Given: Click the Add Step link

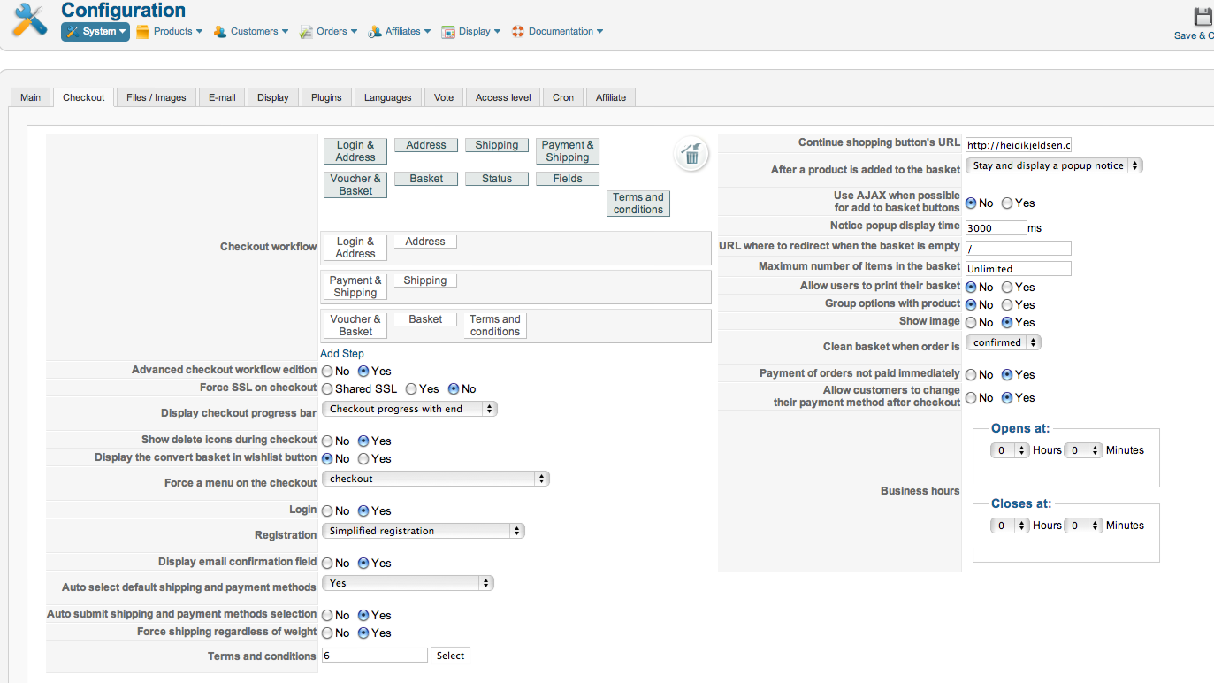Looking at the screenshot, I should click(342, 354).
